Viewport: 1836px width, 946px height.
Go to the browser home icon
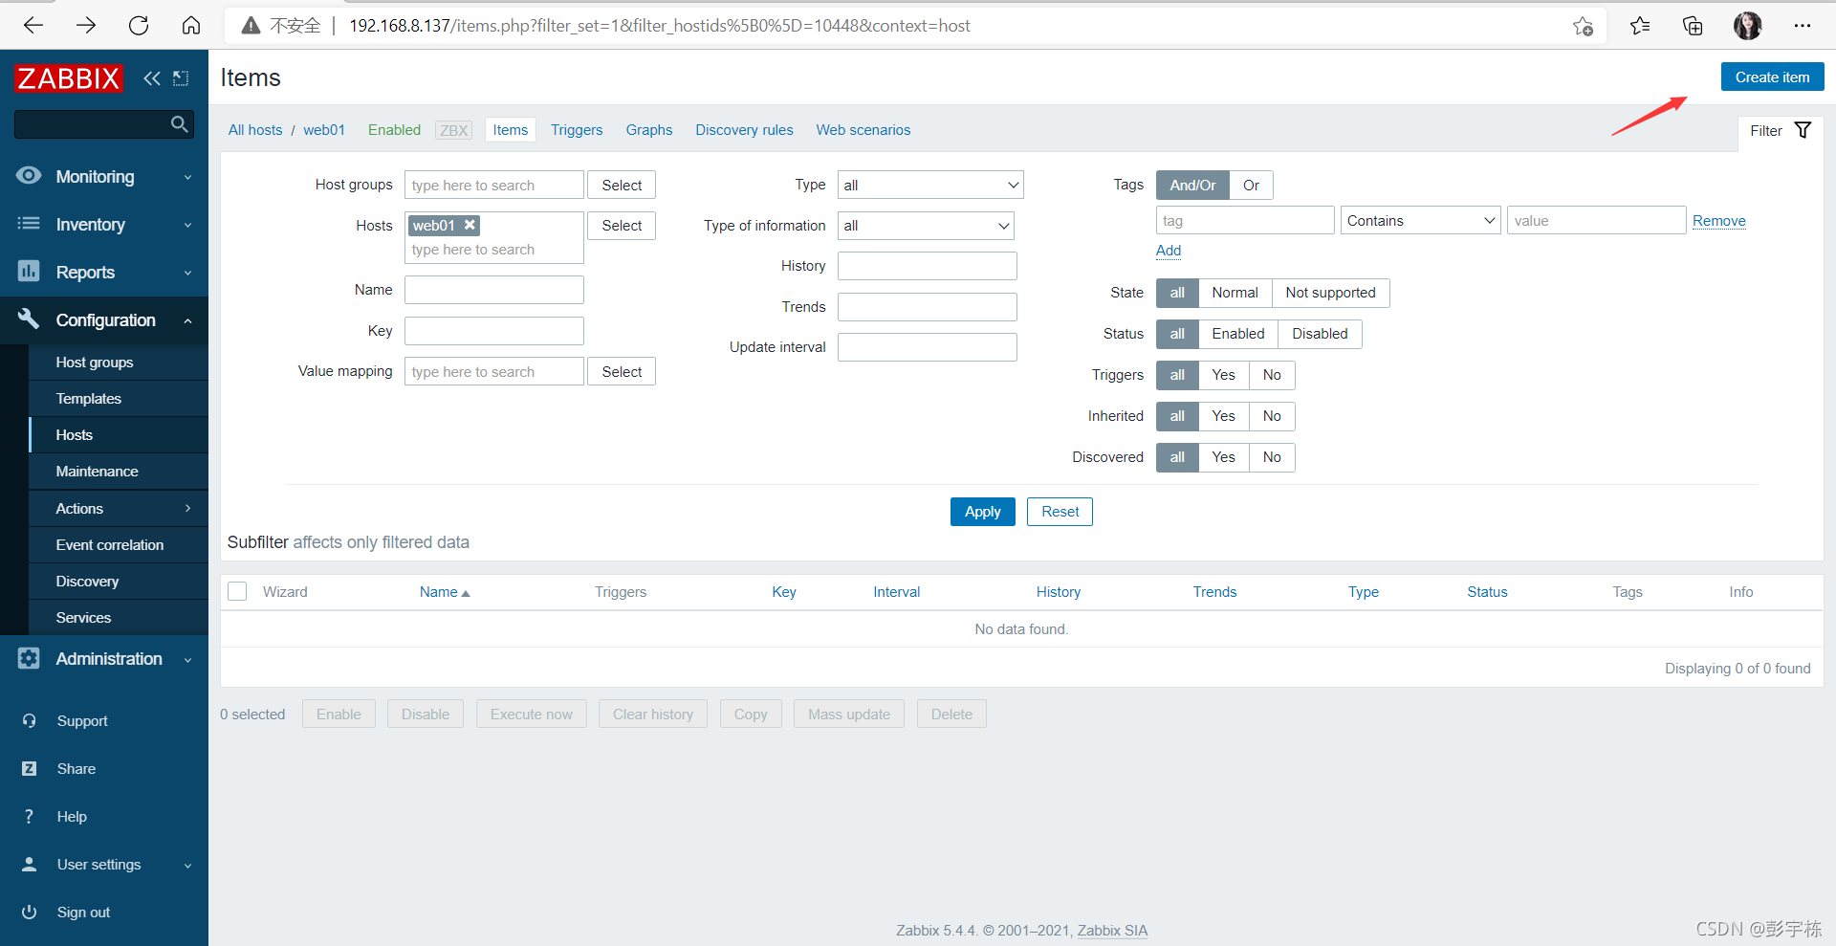point(191,26)
